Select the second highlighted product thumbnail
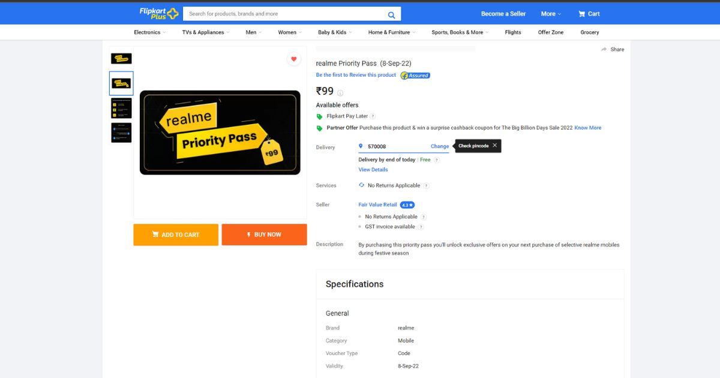 click(121, 83)
